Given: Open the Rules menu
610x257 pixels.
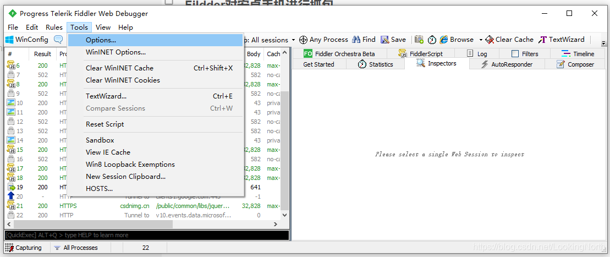Looking at the screenshot, I should click(54, 28).
